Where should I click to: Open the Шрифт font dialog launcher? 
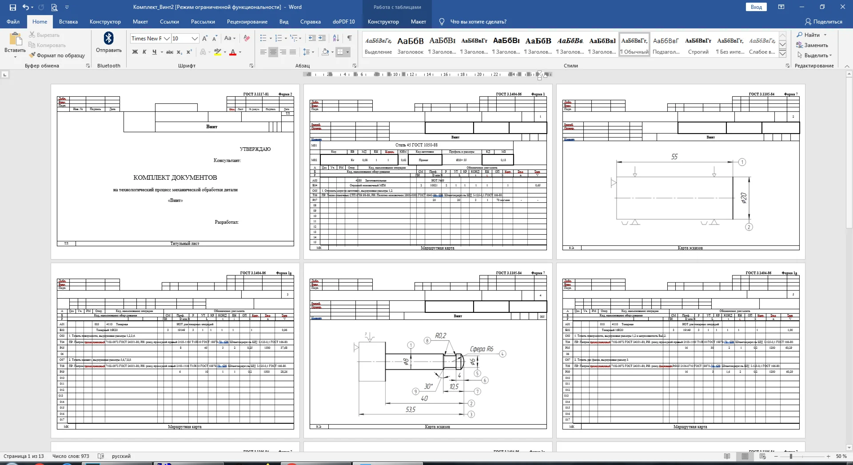click(251, 66)
